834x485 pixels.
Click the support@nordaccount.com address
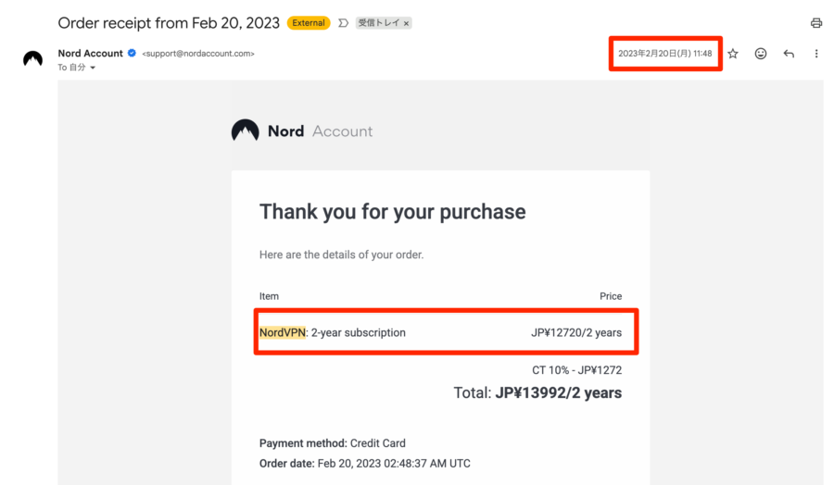click(197, 54)
